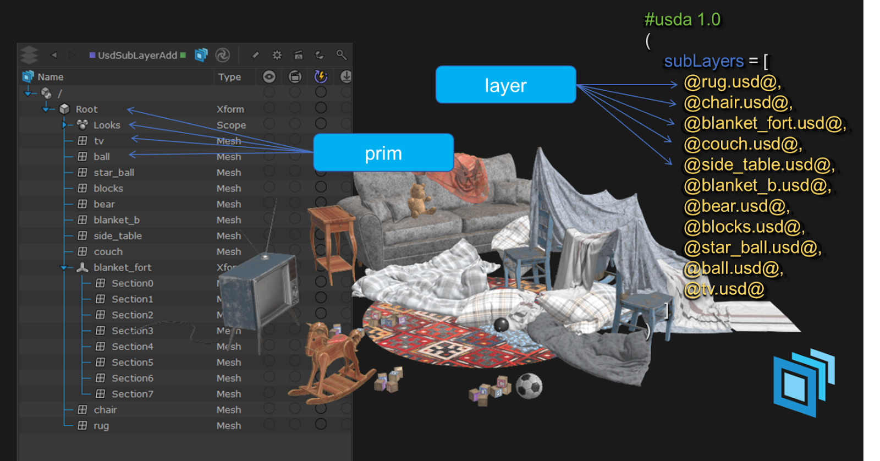
Task: Select Section5 under blanket_fort
Action: pos(133,363)
